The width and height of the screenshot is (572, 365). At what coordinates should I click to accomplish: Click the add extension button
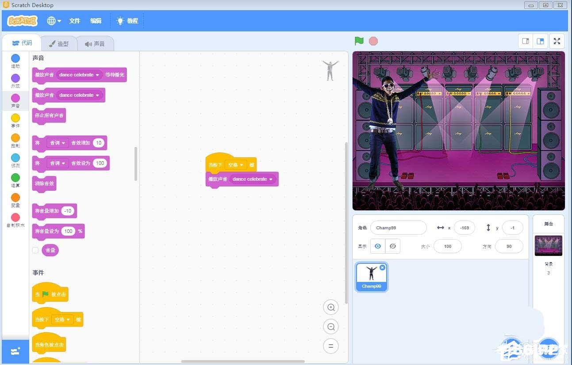(15, 351)
